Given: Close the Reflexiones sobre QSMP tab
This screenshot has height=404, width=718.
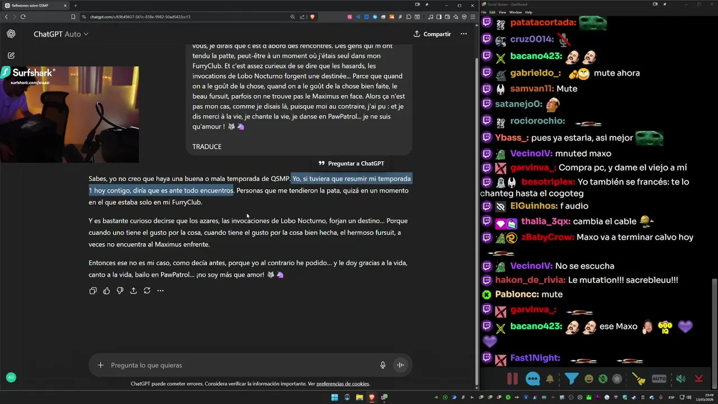Looking at the screenshot, I should (65, 5).
